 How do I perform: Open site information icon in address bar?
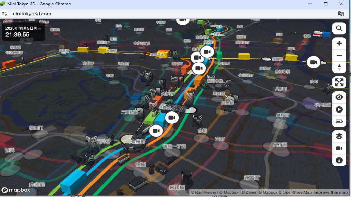point(5,14)
